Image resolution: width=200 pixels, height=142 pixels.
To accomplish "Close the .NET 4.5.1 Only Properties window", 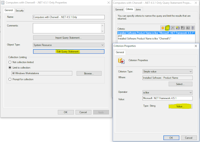I will pyautogui.click(x=108, y=2).
